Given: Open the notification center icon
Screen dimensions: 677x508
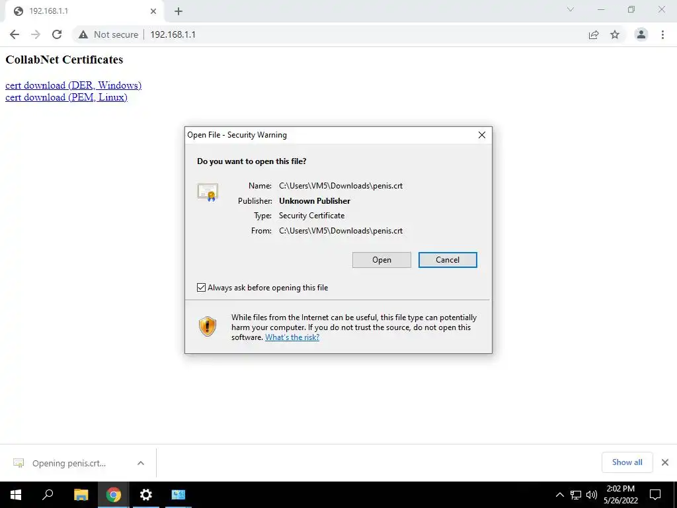Looking at the screenshot, I should tap(655, 495).
